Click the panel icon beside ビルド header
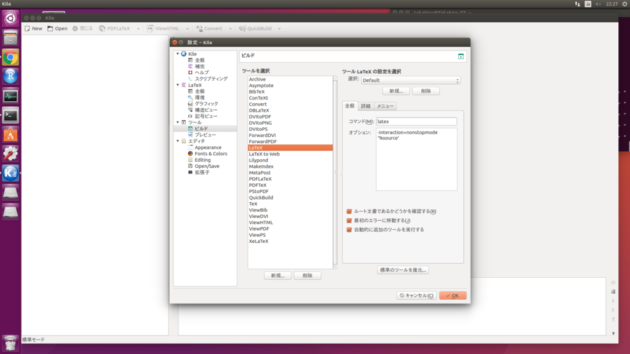This screenshot has width=630, height=354. [461, 57]
